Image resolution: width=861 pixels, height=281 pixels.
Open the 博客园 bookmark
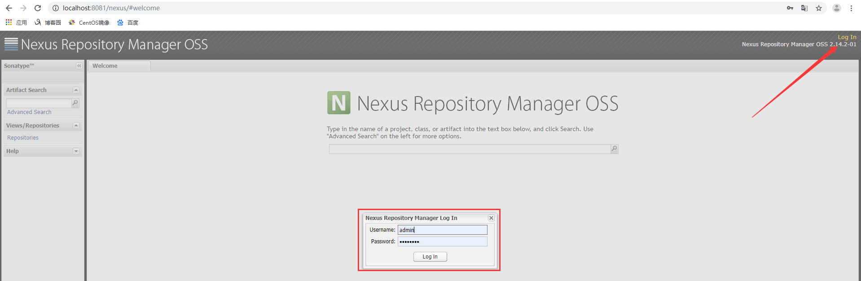(x=48, y=22)
